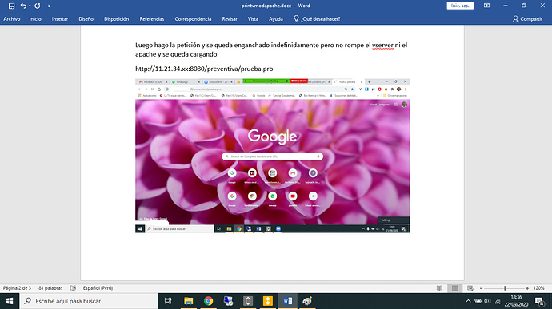
Task: Open Chrome from the Windows taskbar
Action: 209,301
